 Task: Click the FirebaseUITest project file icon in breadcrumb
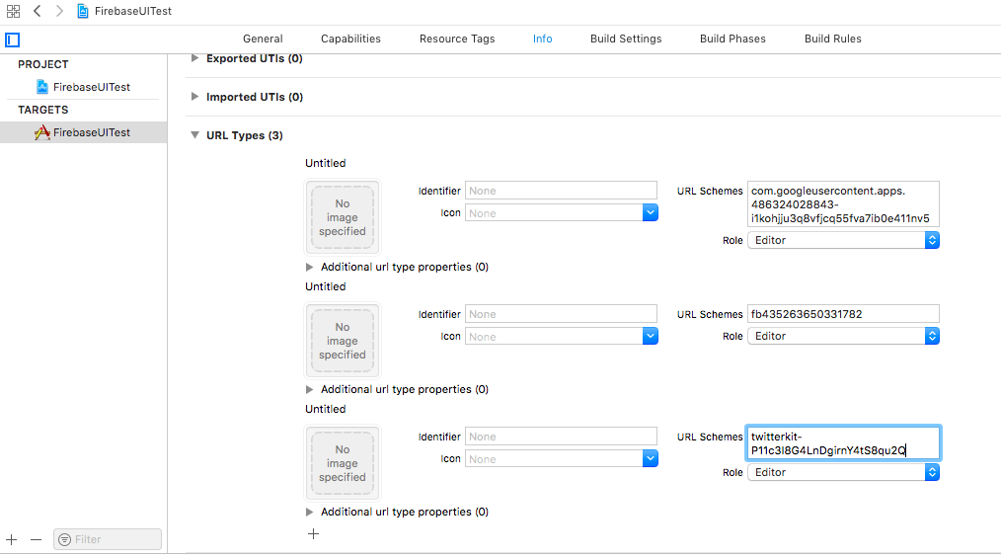coord(84,11)
